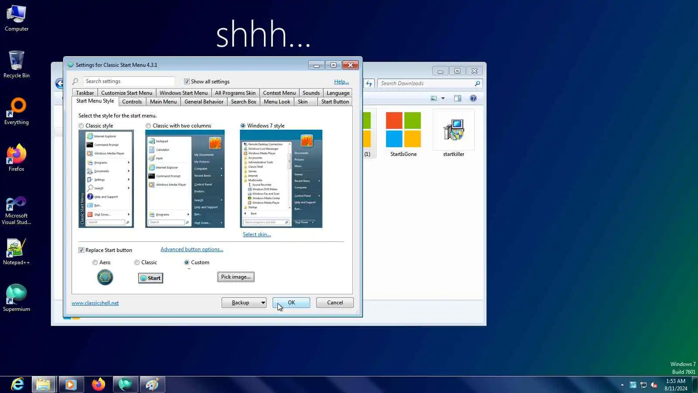The height and width of the screenshot is (393, 698).
Task: Switch to the Menu Look tab
Action: [x=277, y=102]
